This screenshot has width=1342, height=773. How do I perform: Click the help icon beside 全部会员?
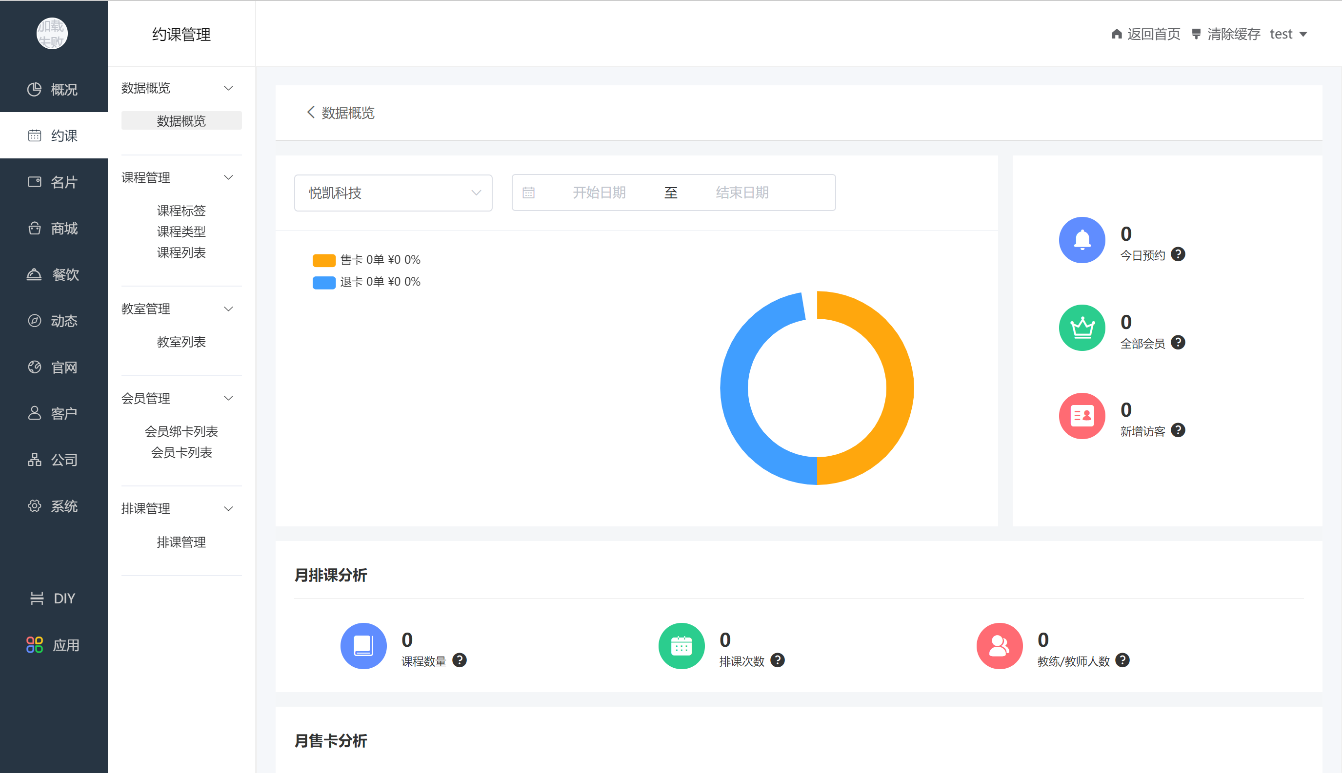1178,343
